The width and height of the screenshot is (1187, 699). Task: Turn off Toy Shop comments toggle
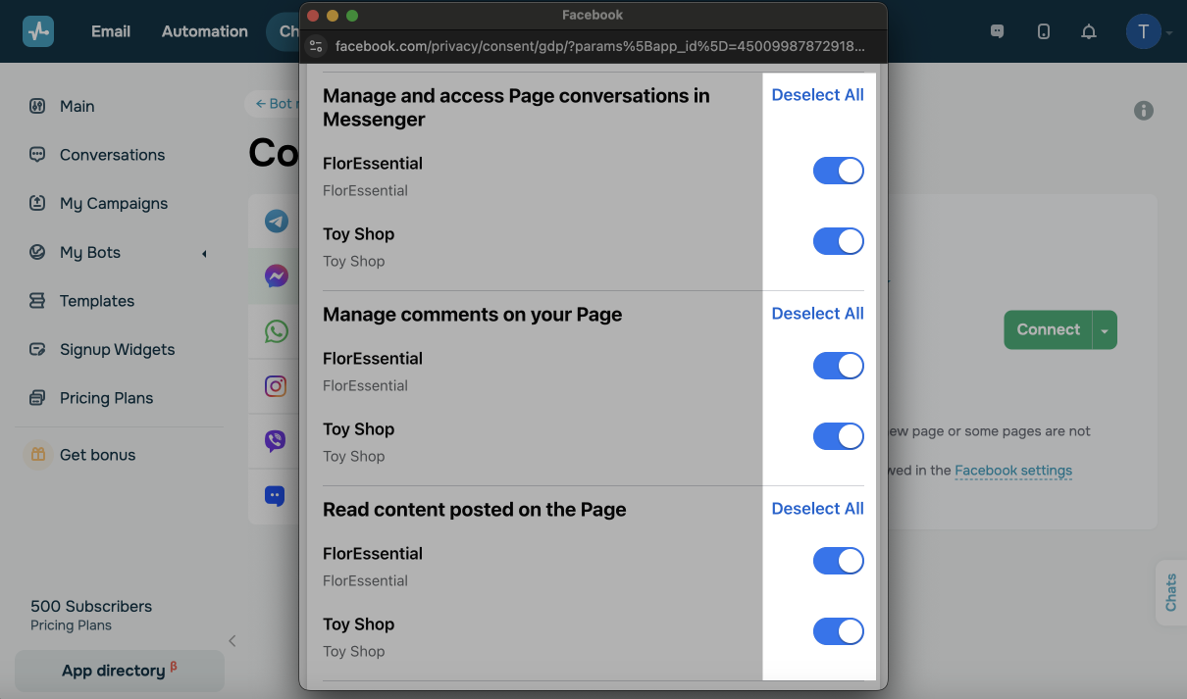(x=838, y=436)
